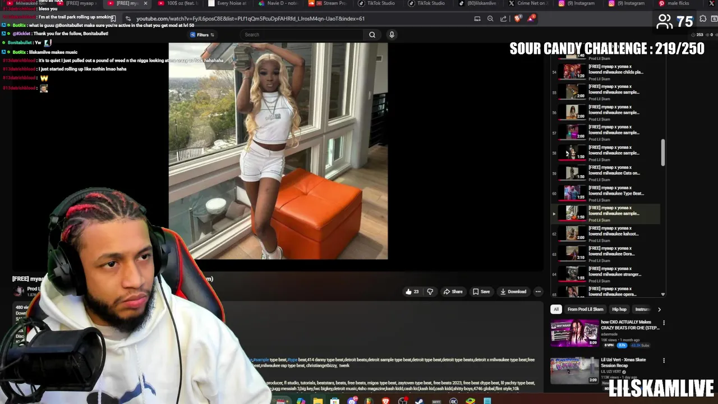
Task: Open Brave browser from taskbar
Action: [x=385, y=401]
